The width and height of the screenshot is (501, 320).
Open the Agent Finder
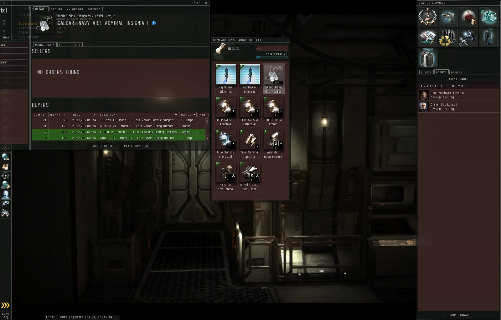[458, 79]
